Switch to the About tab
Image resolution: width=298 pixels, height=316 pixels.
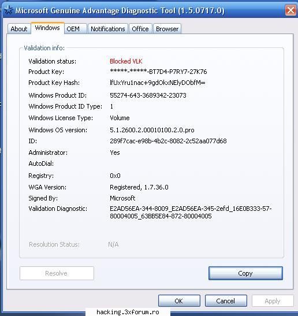19,29
